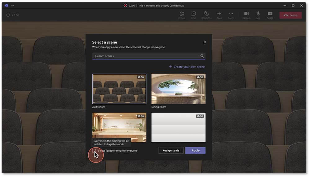Viewport: 310px width, 177px height.
Task: Click the search magnifier icon
Action: click(x=202, y=56)
